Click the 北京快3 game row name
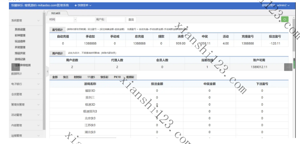300x144 pixels. pos(90,118)
